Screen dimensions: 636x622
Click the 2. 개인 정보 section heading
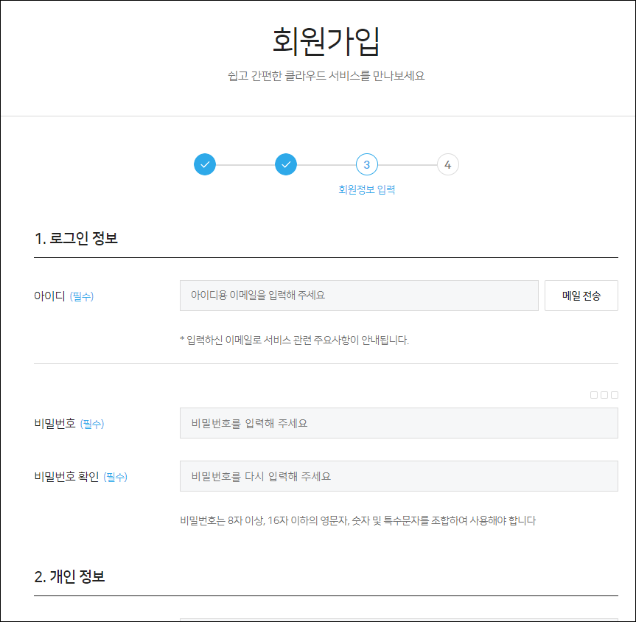point(69,576)
